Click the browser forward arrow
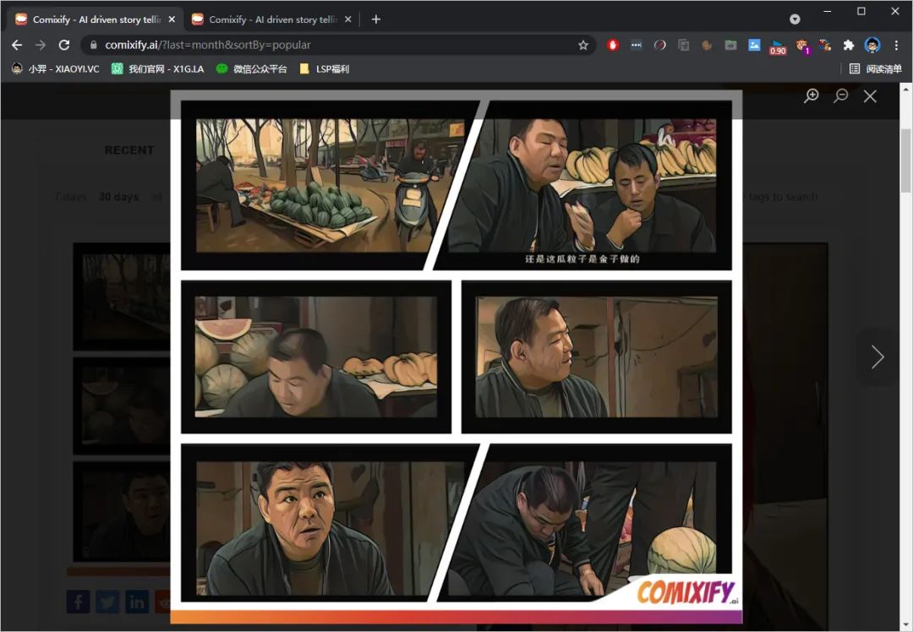 41,45
